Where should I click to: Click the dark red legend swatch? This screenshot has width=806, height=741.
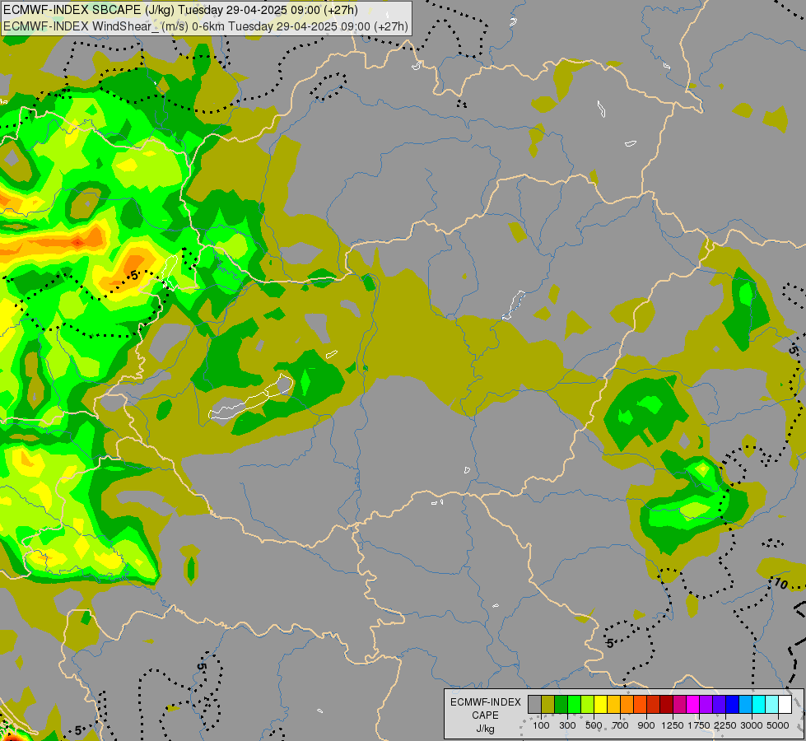(667, 704)
